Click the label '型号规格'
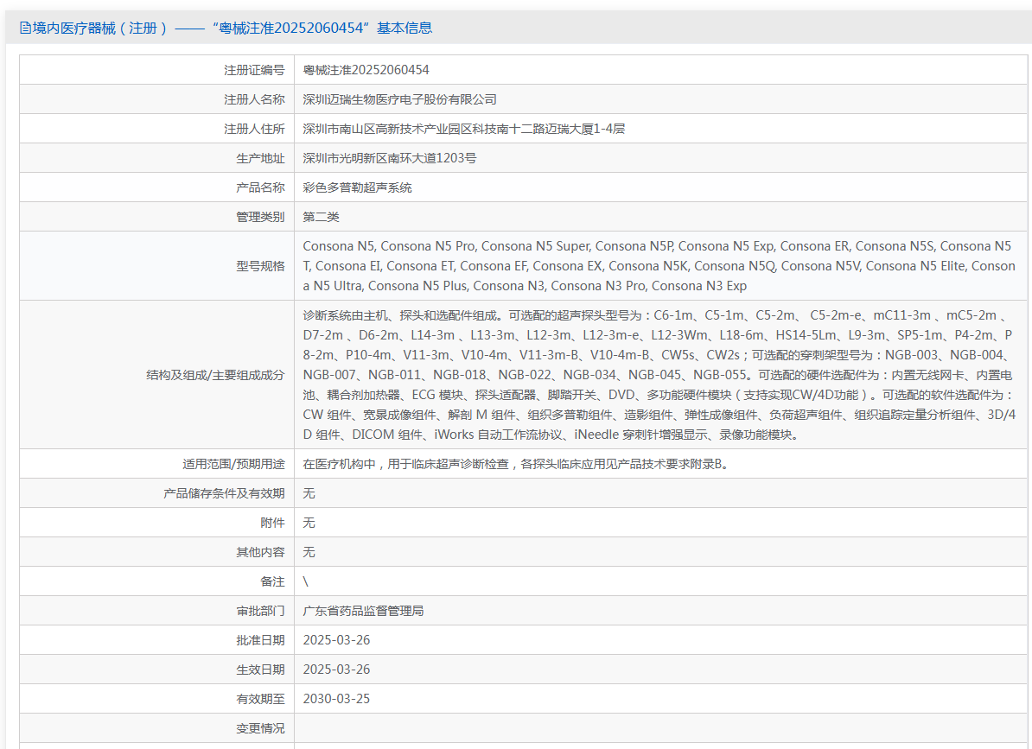 (x=260, y=266)
